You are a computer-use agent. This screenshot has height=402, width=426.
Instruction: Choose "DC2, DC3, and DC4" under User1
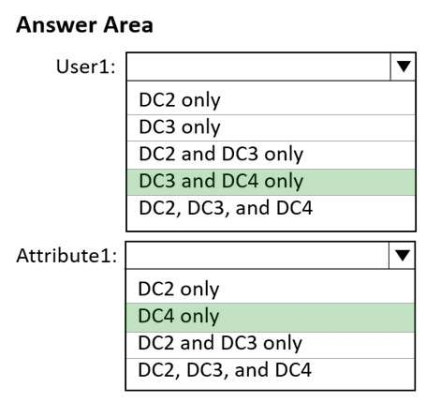pyautogui.click(x=271, y=208)
